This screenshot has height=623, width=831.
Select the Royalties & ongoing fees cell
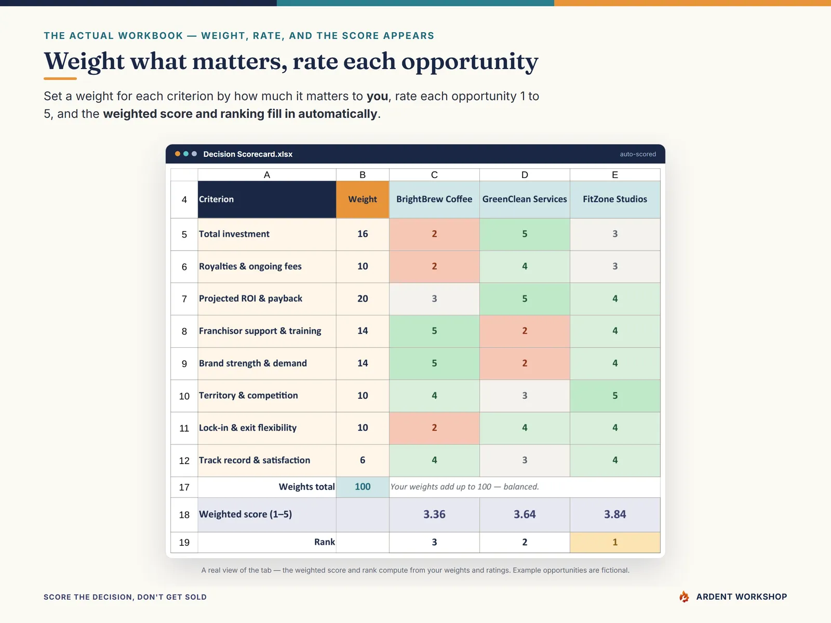[x=267, y=266]
